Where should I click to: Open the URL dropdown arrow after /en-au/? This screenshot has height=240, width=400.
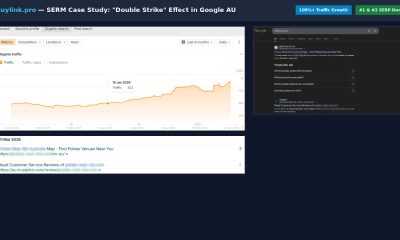pyautogui.click(x=67, y=154)
